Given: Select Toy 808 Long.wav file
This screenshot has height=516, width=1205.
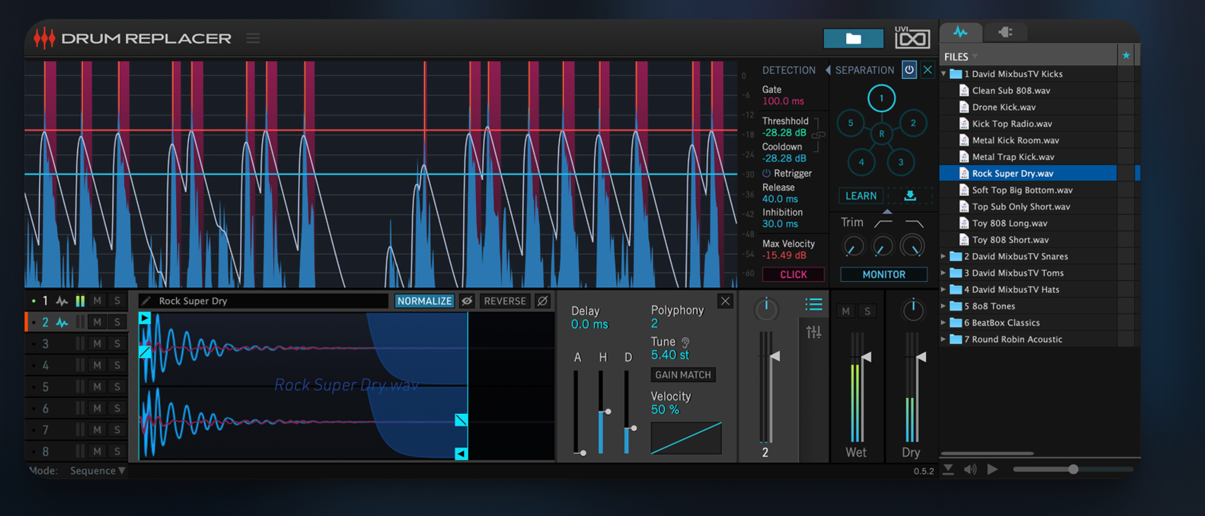Looking at the screenshot, I should [1028, 223].
